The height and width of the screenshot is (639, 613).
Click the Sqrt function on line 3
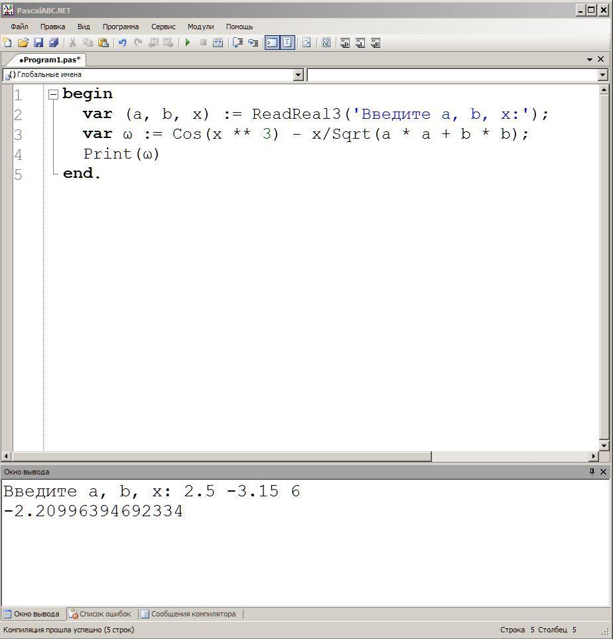pyautogui.click(x=351, y=134)
